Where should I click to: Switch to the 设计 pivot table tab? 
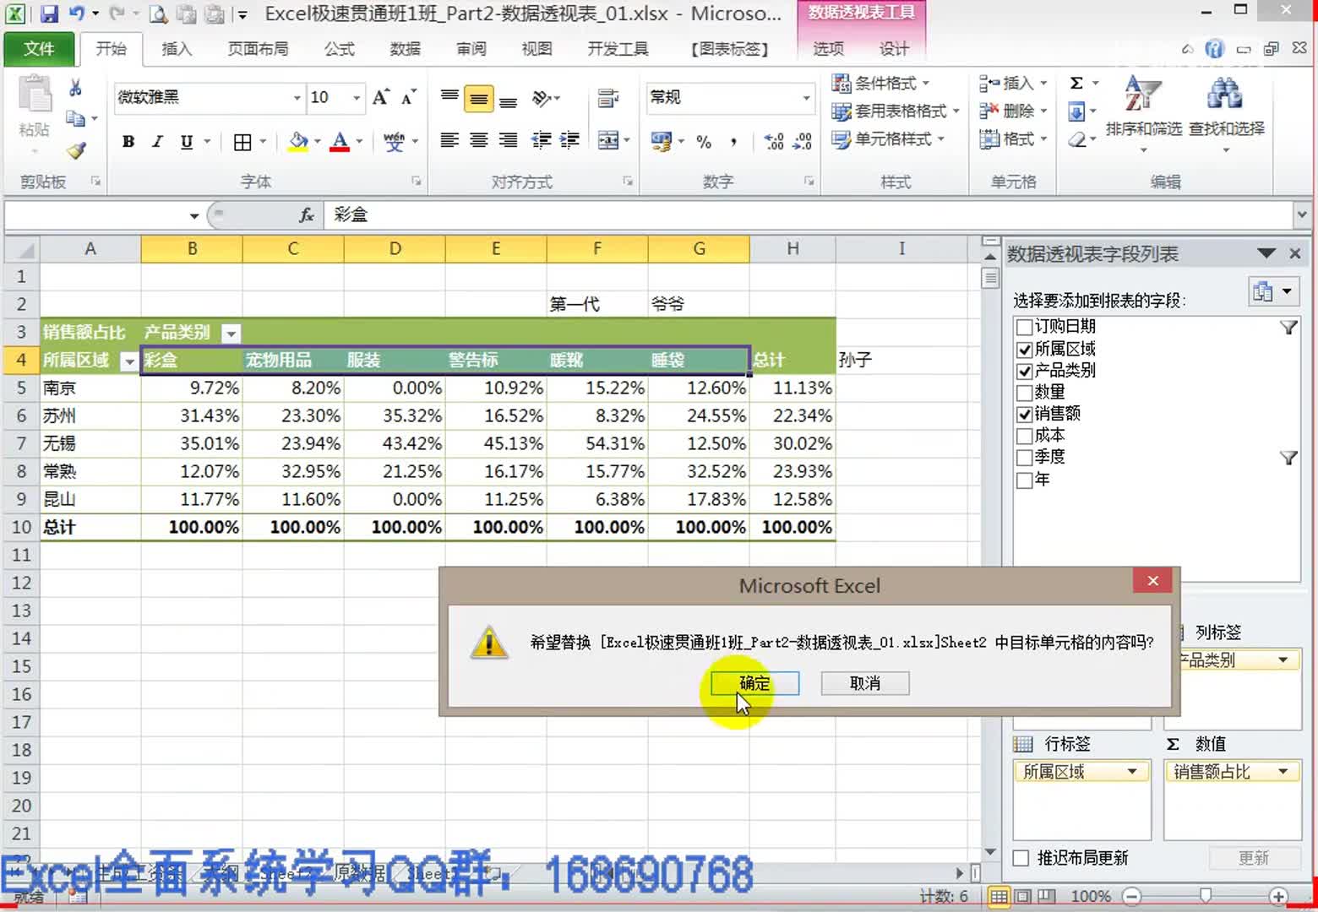click(x=893, y=49)
